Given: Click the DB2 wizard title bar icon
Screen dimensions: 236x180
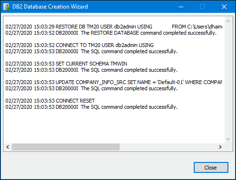Looking at the screenshot, I should click(x=7, y=7).
